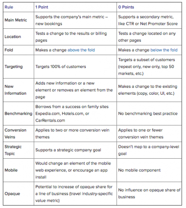
Task: Click the 'Benchmarking' rule cell
Action: point(18,113)
